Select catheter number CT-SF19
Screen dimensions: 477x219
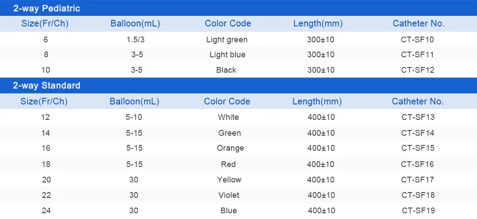pos(417,211)
